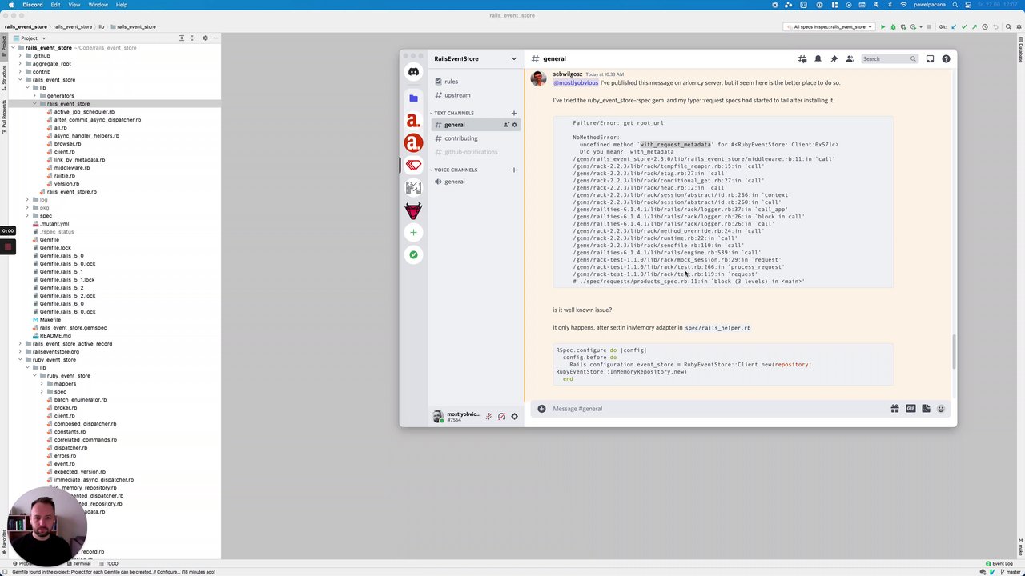The image size is (1025, 576).
Task: Update project via Git blue arrow
Action: (955, 26)
